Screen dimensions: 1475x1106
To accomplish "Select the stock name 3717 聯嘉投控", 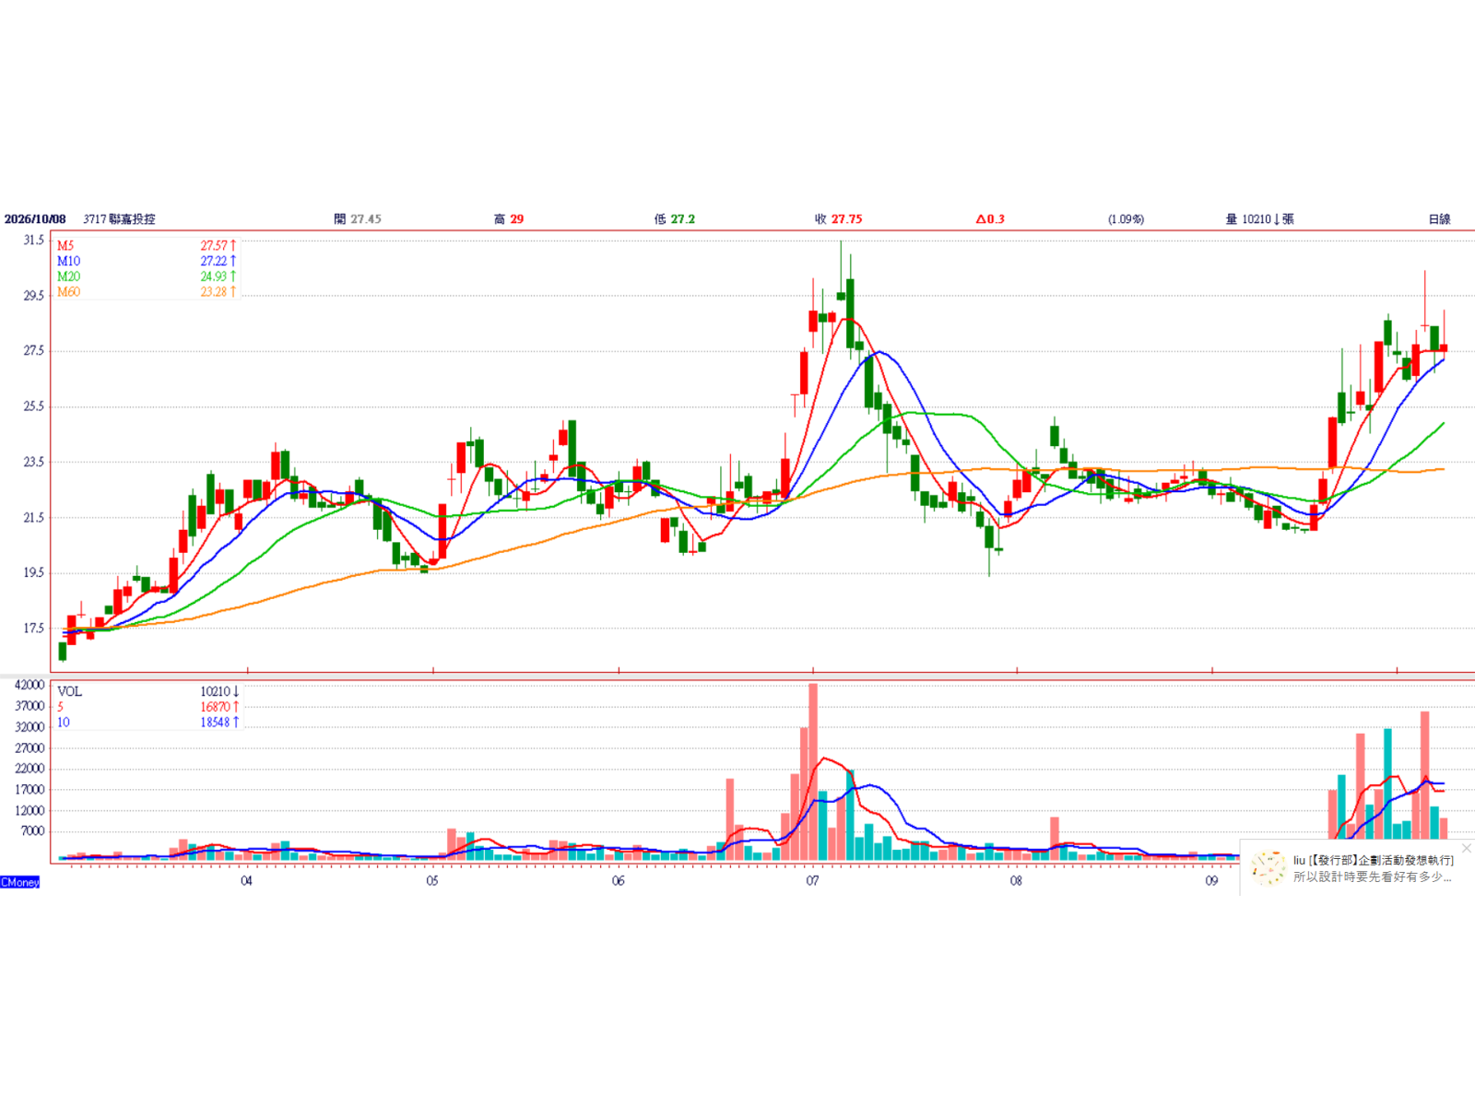I will [x=119, y=219].
